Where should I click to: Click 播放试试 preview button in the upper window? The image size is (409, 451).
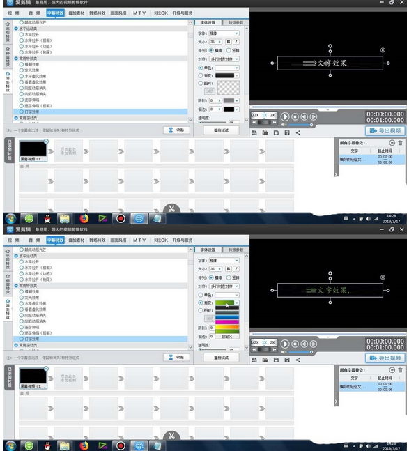(221, 130)
